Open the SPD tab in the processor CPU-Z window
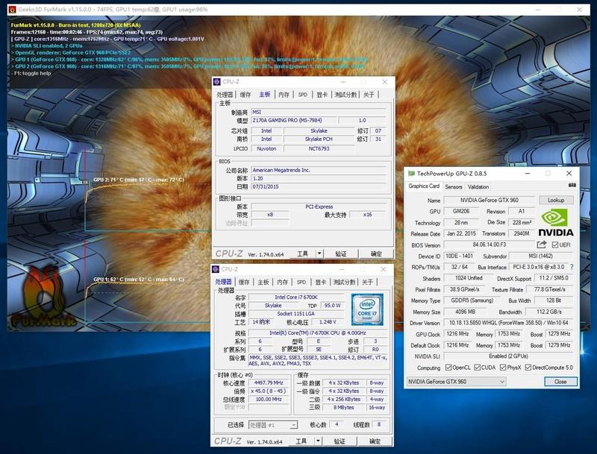 pyautogui.click(x=301, y=282)
